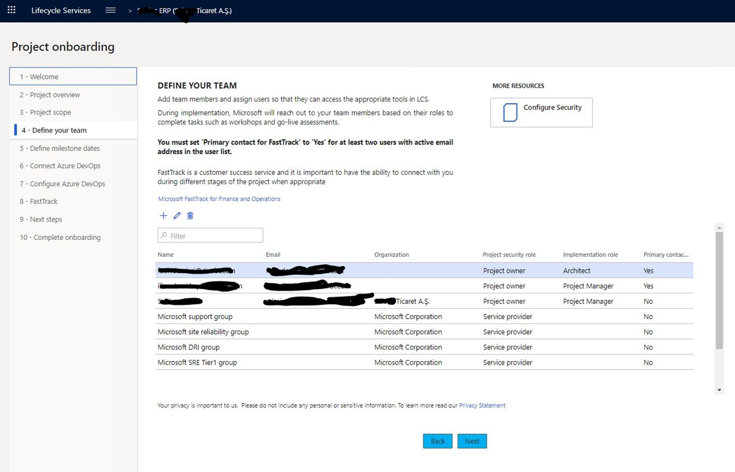Click scrollbar down arrow in team list
Viewport: 735px width, 472px height.
tap(719, 390)
